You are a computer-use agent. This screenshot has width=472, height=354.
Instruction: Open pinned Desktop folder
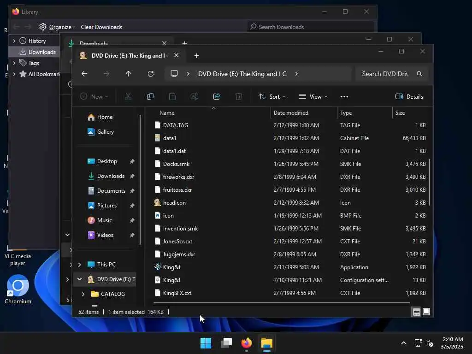click(107, 161)
